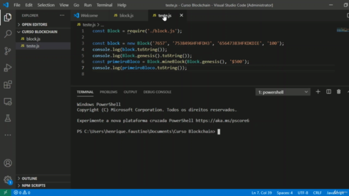Open the Go menu
349x196 pixels.
(x=76, y=5)
